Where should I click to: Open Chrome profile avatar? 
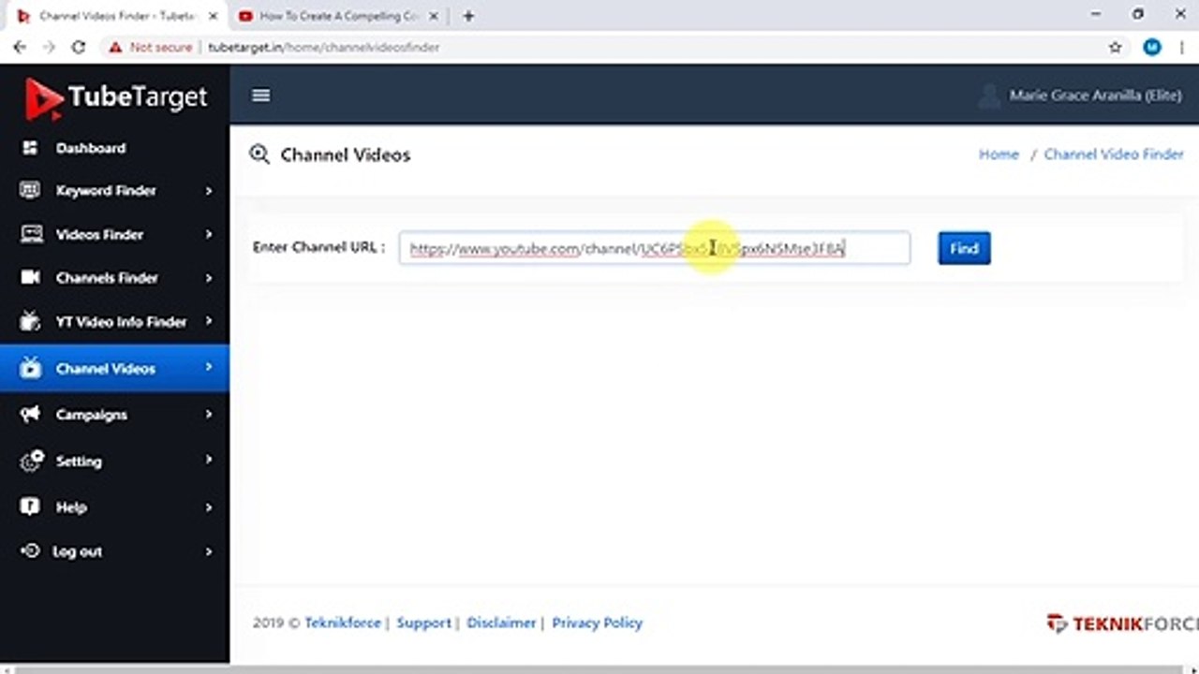1152,47
